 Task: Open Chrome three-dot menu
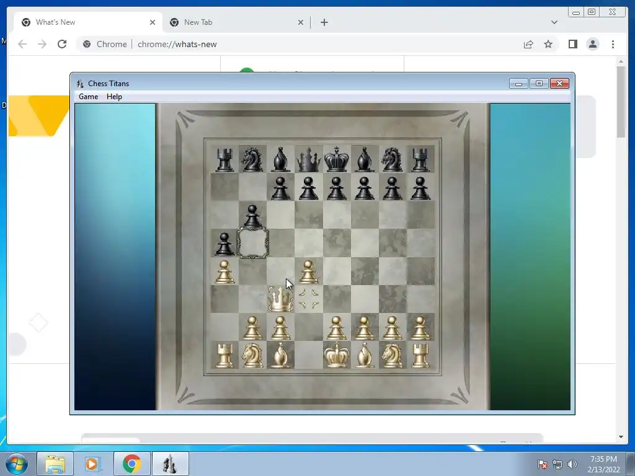(x=613, y=44)
